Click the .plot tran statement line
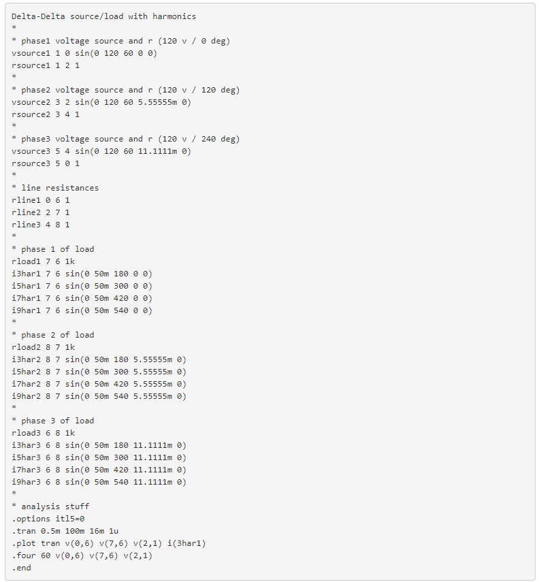This screenshot has width=539, height=582. point(109,543)
